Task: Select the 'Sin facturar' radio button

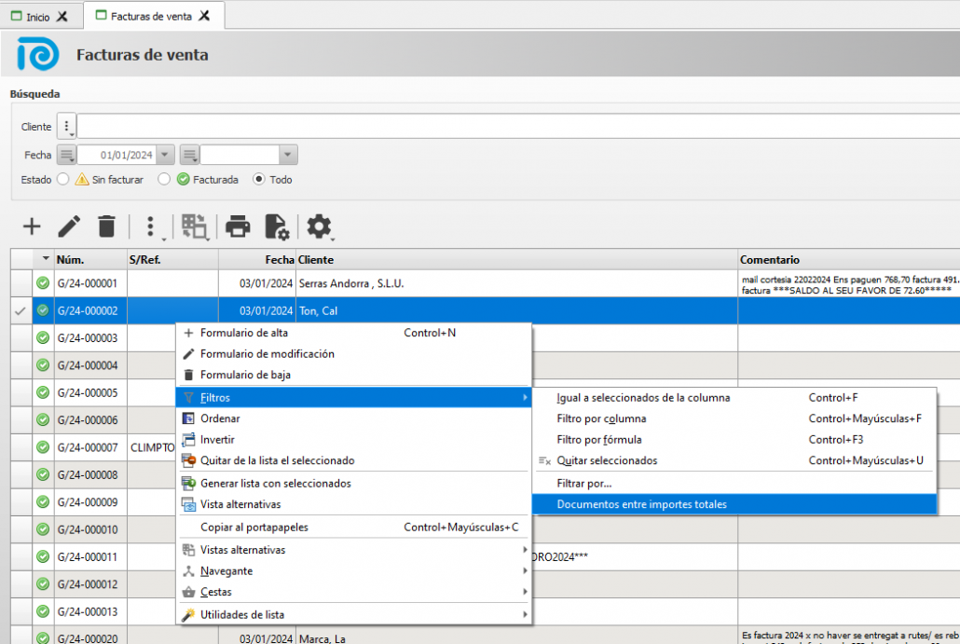Action: click(x=63, y=179)
